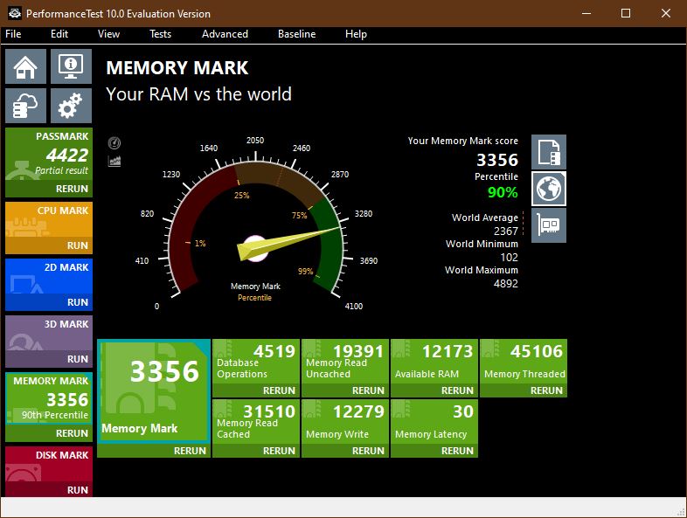Viewport: 687px width, 518px height.
Task: Click the memory hardware card icon
Action: click(x=549, y=225)
